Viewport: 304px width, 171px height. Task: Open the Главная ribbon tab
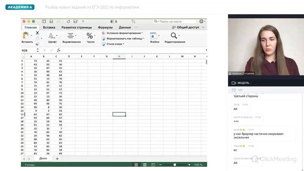coord(30,28)
